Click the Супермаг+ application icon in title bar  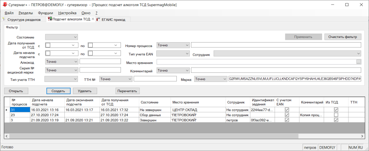click(x=4, y=5)
